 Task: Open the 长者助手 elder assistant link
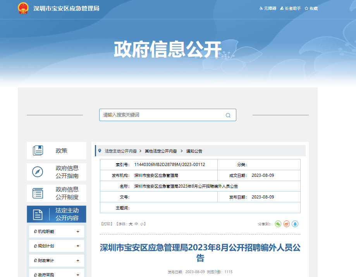click(x=290, y=8)
